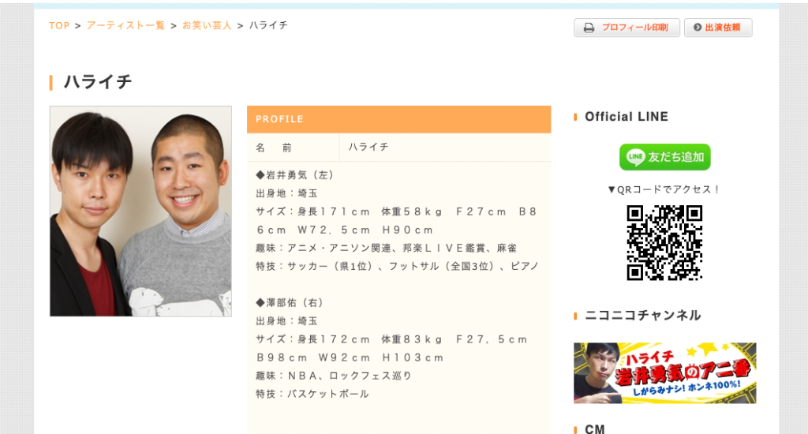Click the ニコニコチャンネル heading
The height and width of the screenshot is (434, 808).
[642, 316]
